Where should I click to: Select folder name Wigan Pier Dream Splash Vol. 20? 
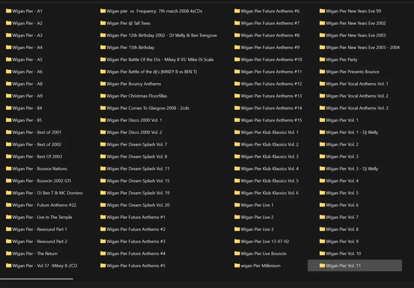coord(138,205)
